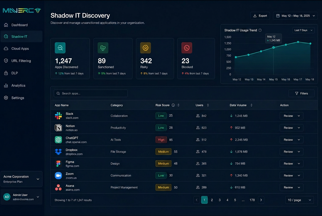Click Review for Zoom
Screen dimensions: 322x216
point(291,175)
